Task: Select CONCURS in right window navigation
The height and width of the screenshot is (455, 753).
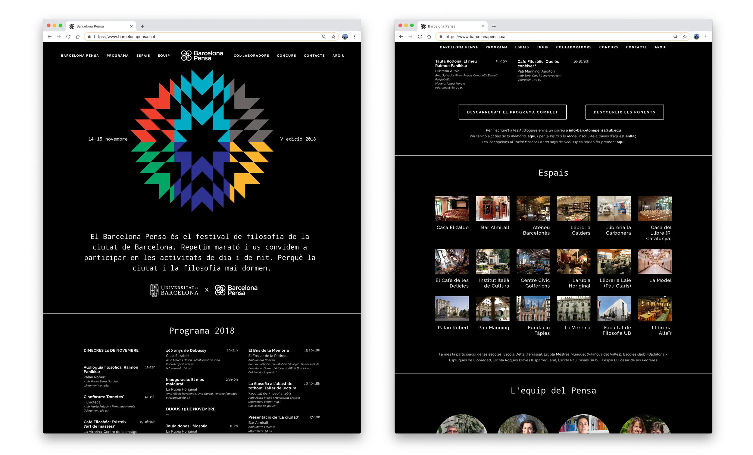Action: (x=608, y=47)
